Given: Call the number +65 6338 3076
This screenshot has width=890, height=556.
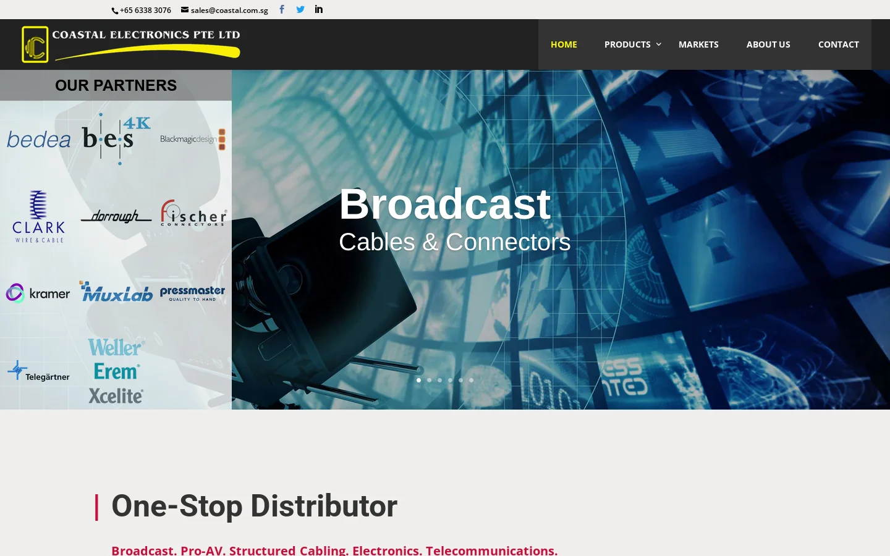Looking at the screenshot, I should (145, 11).
